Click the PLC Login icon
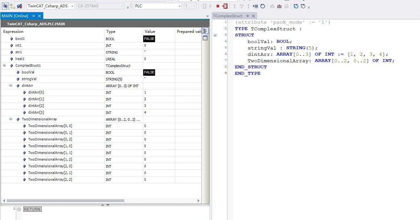Image resolution: width=420 pixels, height=220 pixels. pos(204,6)
